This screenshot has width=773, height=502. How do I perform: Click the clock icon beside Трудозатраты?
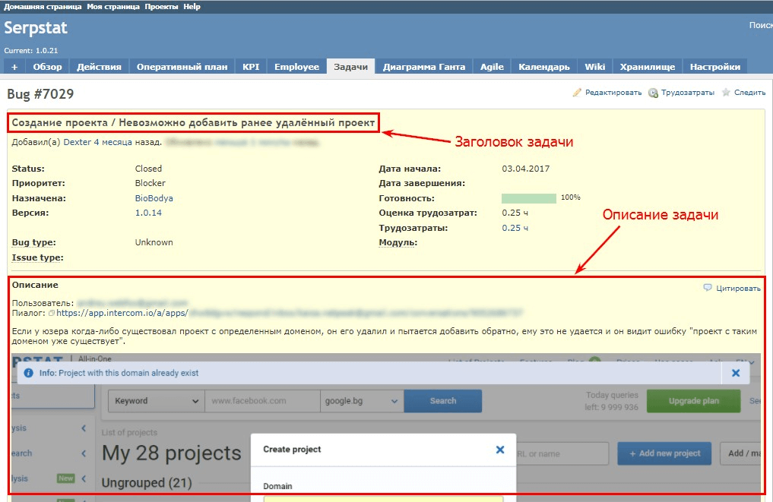[653, 93]
